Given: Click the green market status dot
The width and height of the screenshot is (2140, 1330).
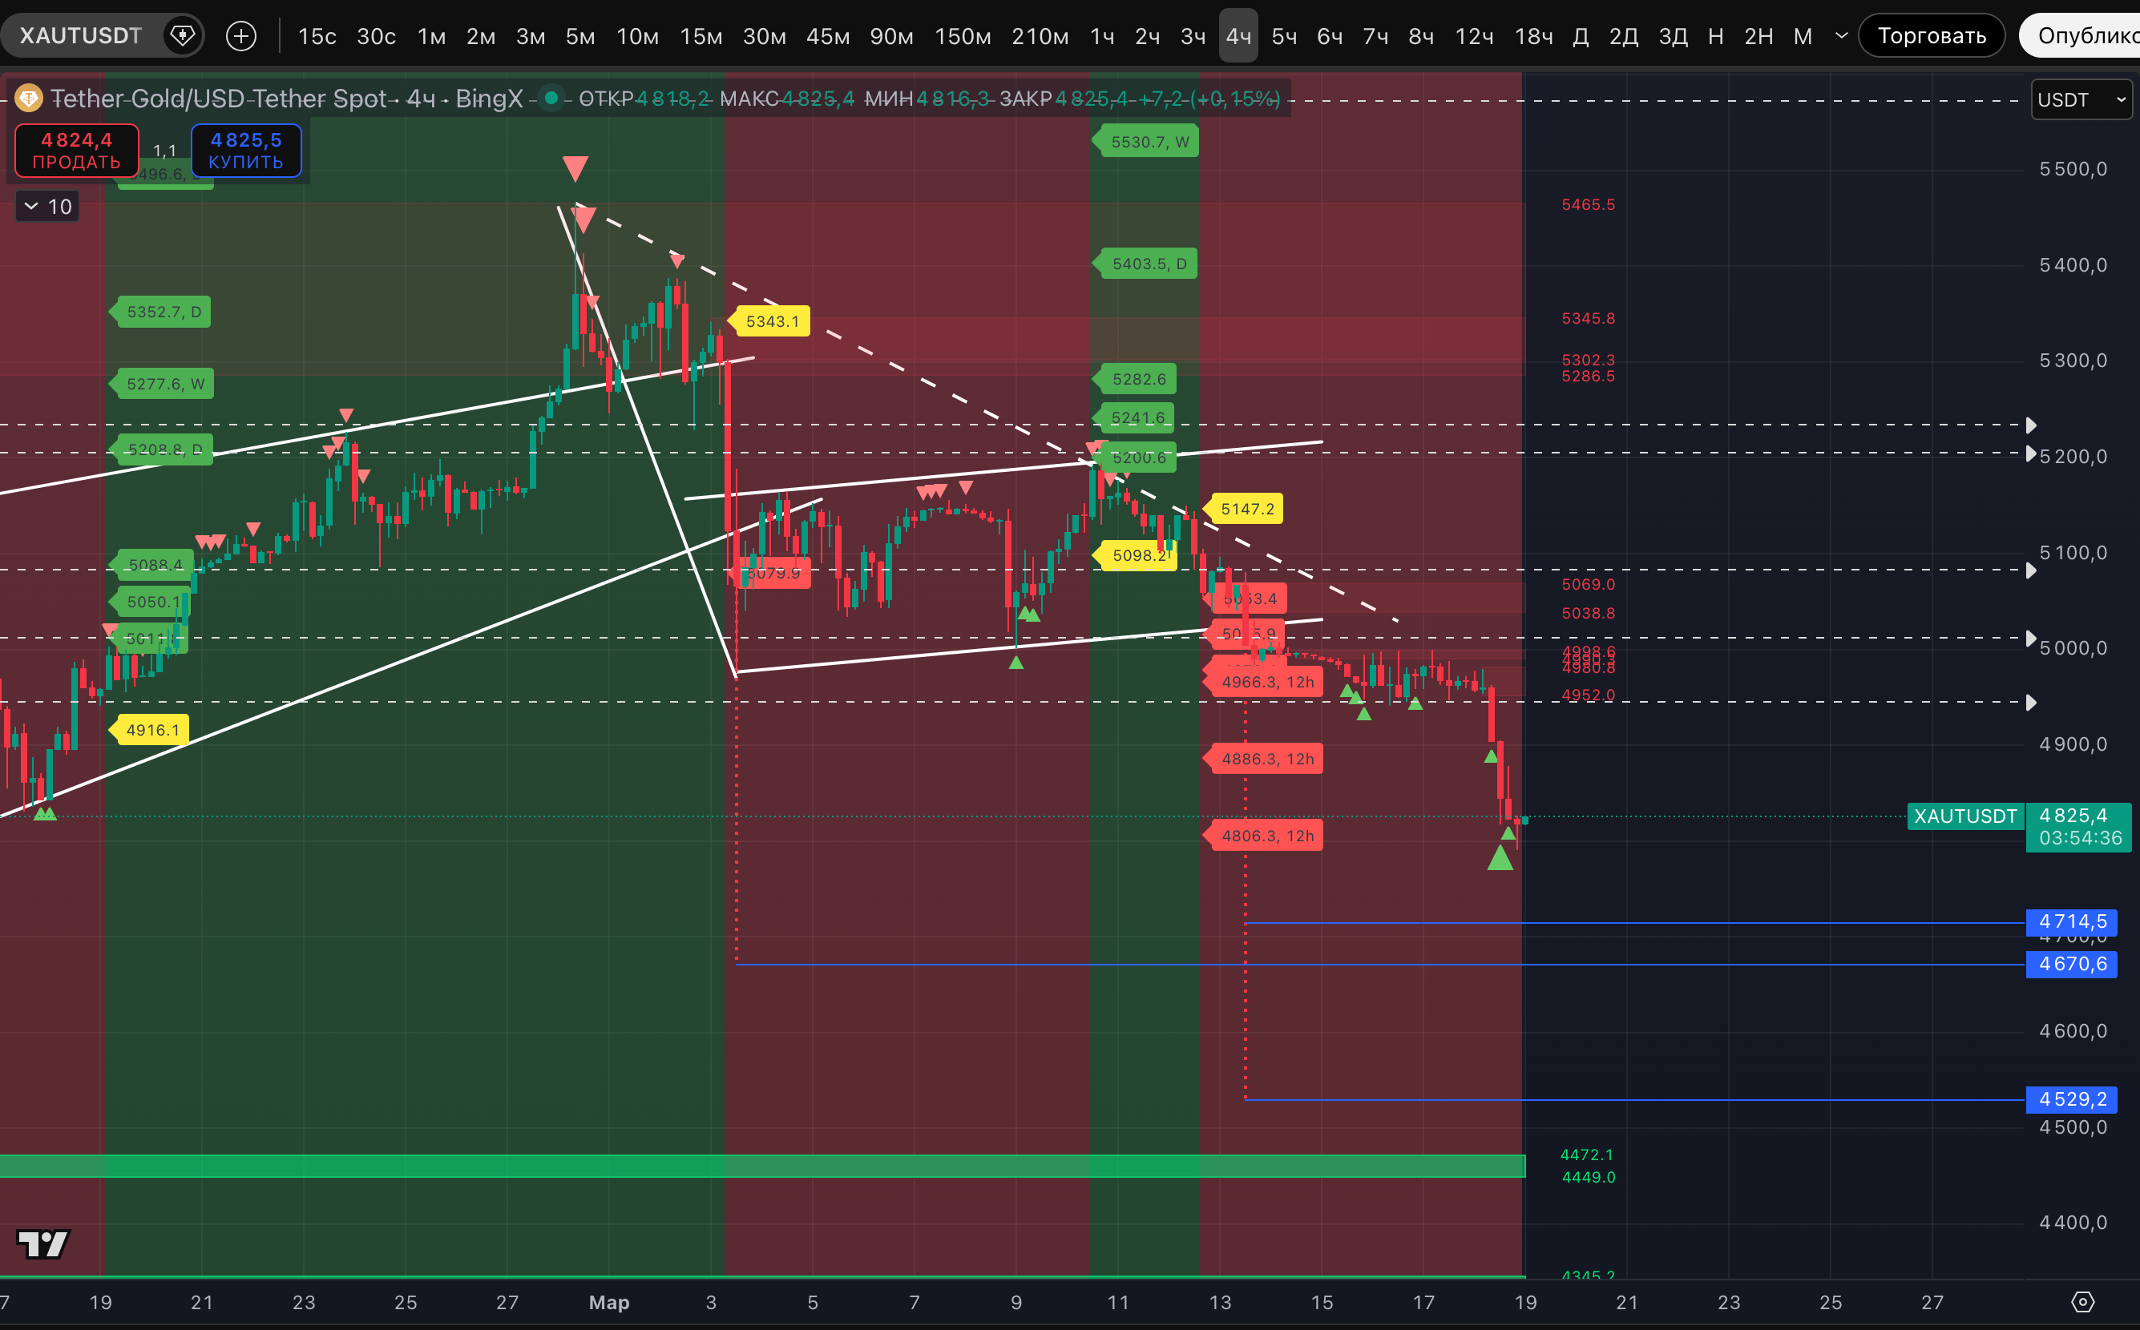Looking at the screenshot, I should pyautogui.click(x=551, y=98).
